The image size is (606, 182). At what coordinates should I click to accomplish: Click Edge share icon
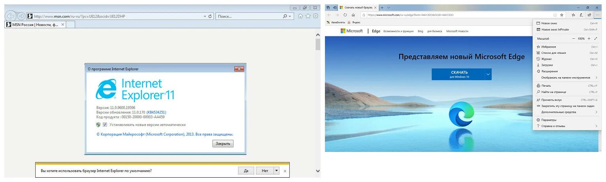pyautogui.click(x=589, y=15)
